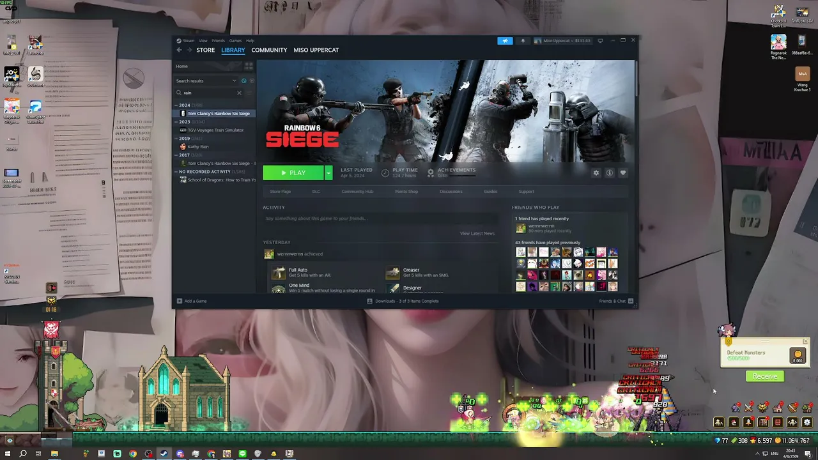Open the Guides link

[491, 192]
